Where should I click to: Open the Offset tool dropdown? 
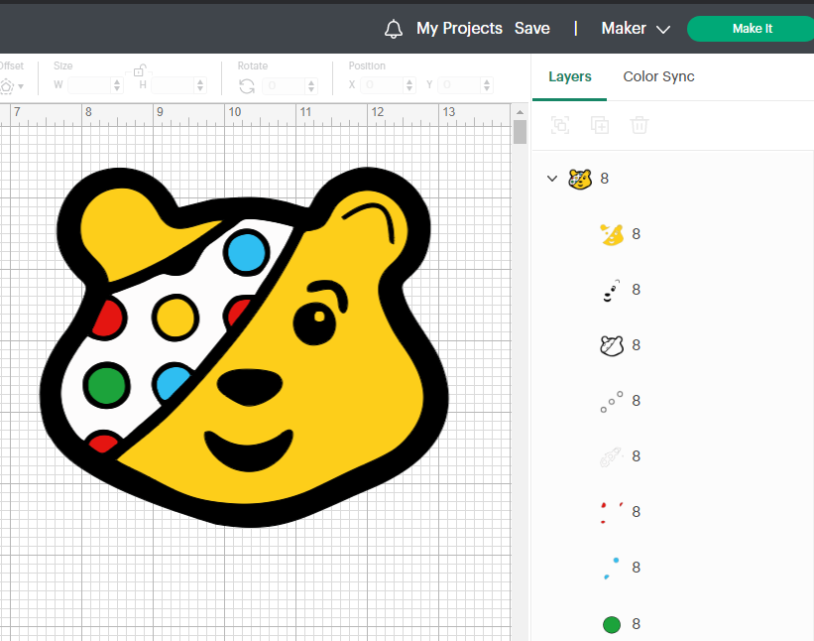pyautogui.click(x=12, y=86)
